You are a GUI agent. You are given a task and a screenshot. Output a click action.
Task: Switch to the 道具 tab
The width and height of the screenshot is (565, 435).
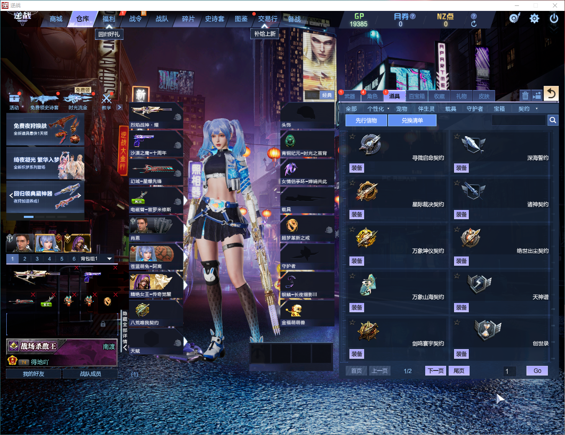(x=394, y=96)
